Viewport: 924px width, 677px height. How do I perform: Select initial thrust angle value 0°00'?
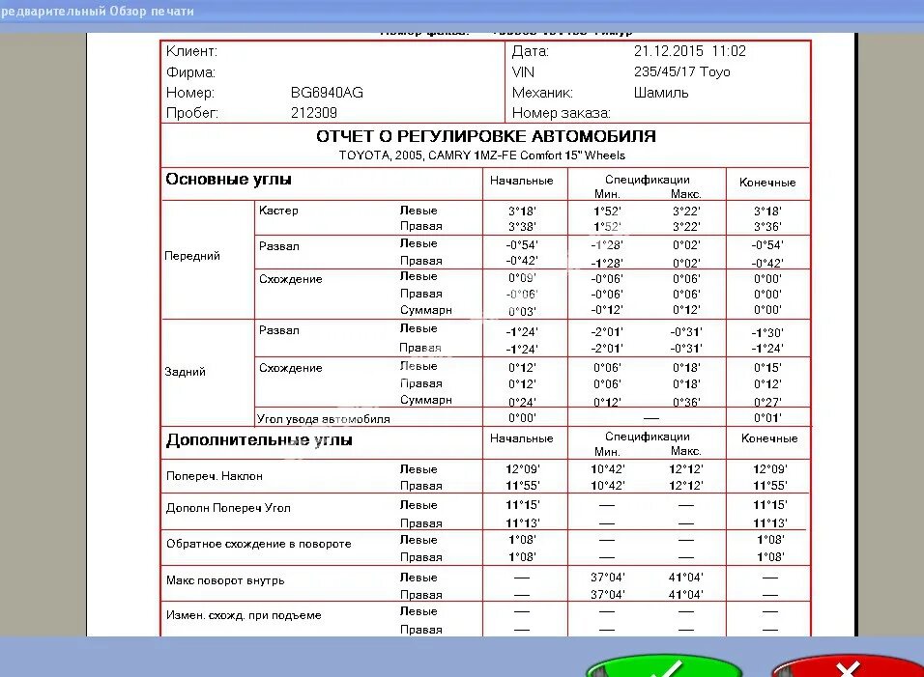tap(522, 418)
